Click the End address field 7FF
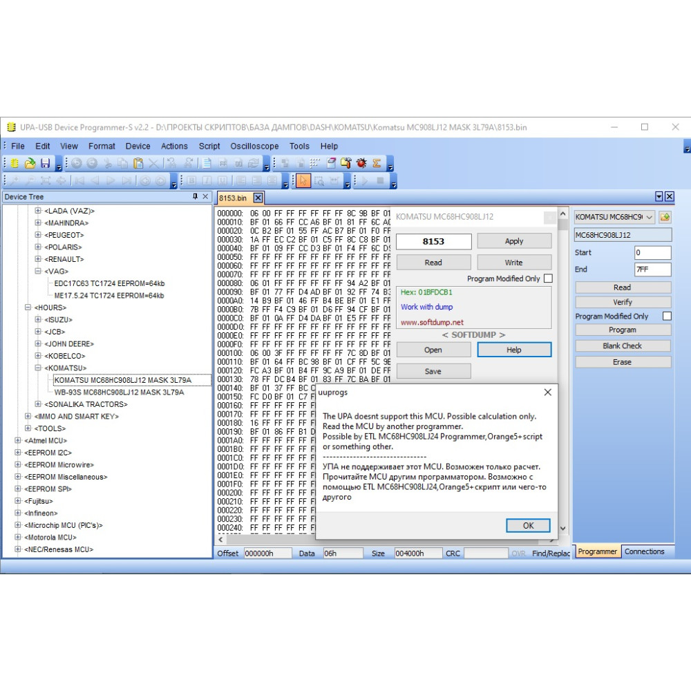This screenshot has width=691, height=691. coord(653,269)
